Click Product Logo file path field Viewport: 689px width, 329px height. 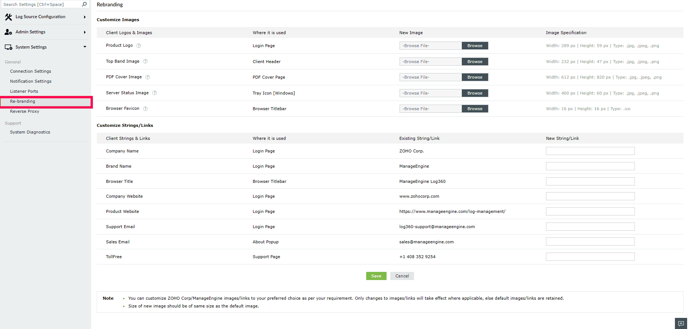point(431,46)
